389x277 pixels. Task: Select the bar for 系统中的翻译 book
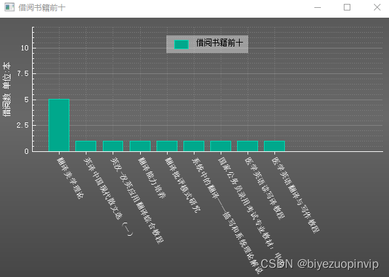coord(194,146)
